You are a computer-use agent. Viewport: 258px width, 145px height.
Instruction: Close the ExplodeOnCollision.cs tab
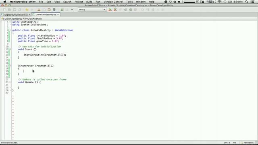[29, 14]
